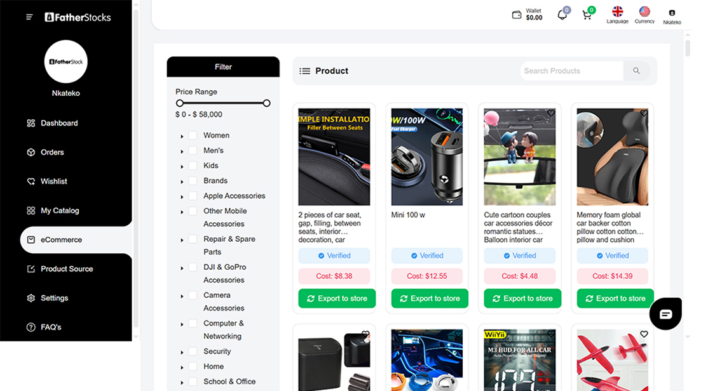Viewport: 715px width, 391px height.
Task: Click the FatherStock profile avatar
Action: [x=65, y=62]
